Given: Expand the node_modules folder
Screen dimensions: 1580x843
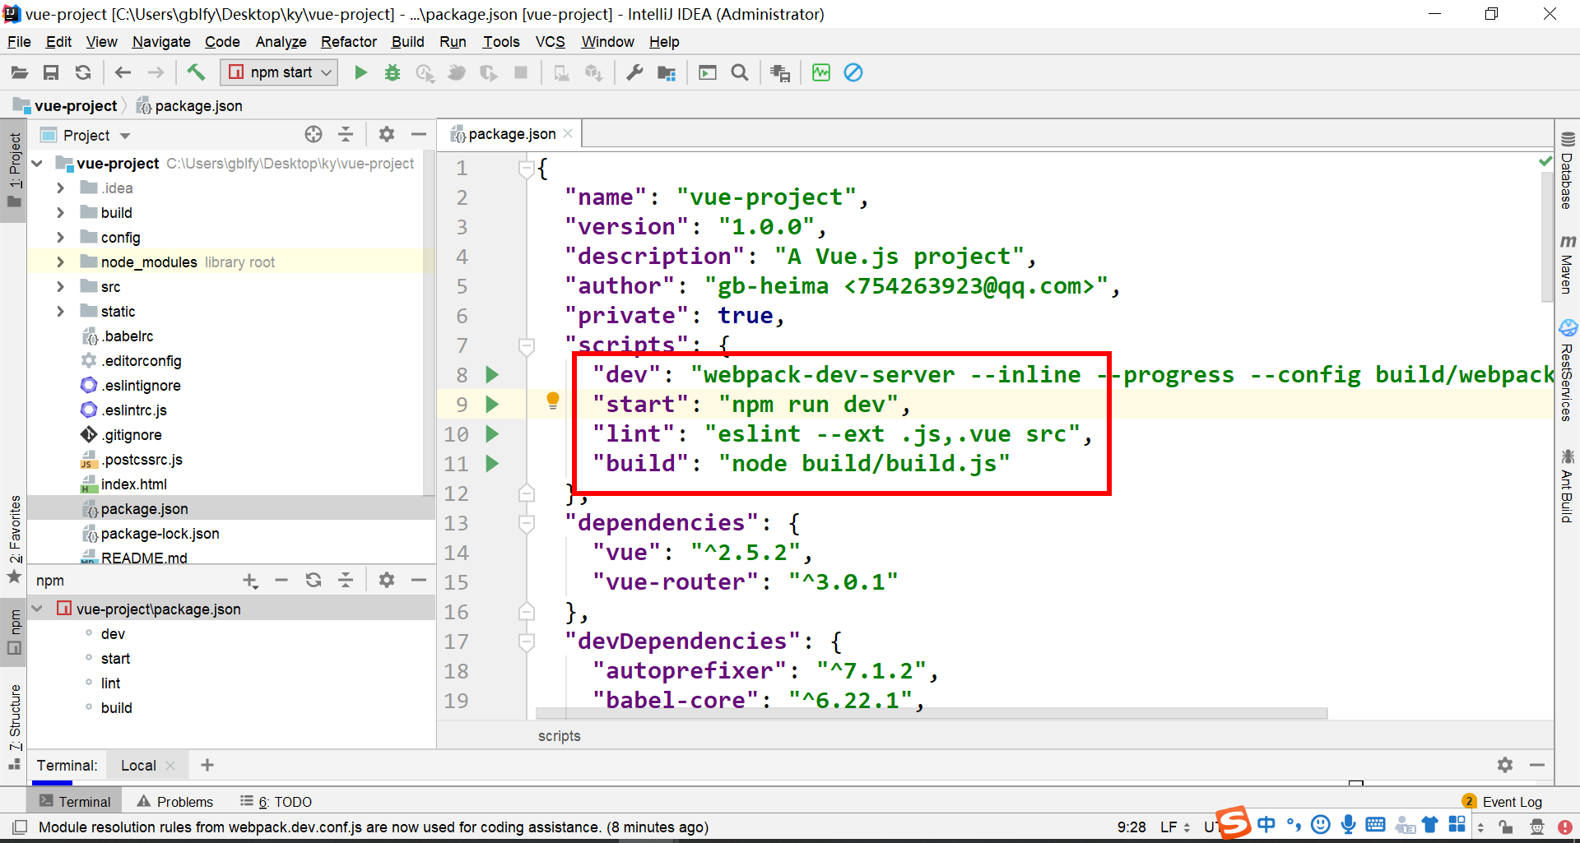Looking at the screenshot, I should click(60, 262).
